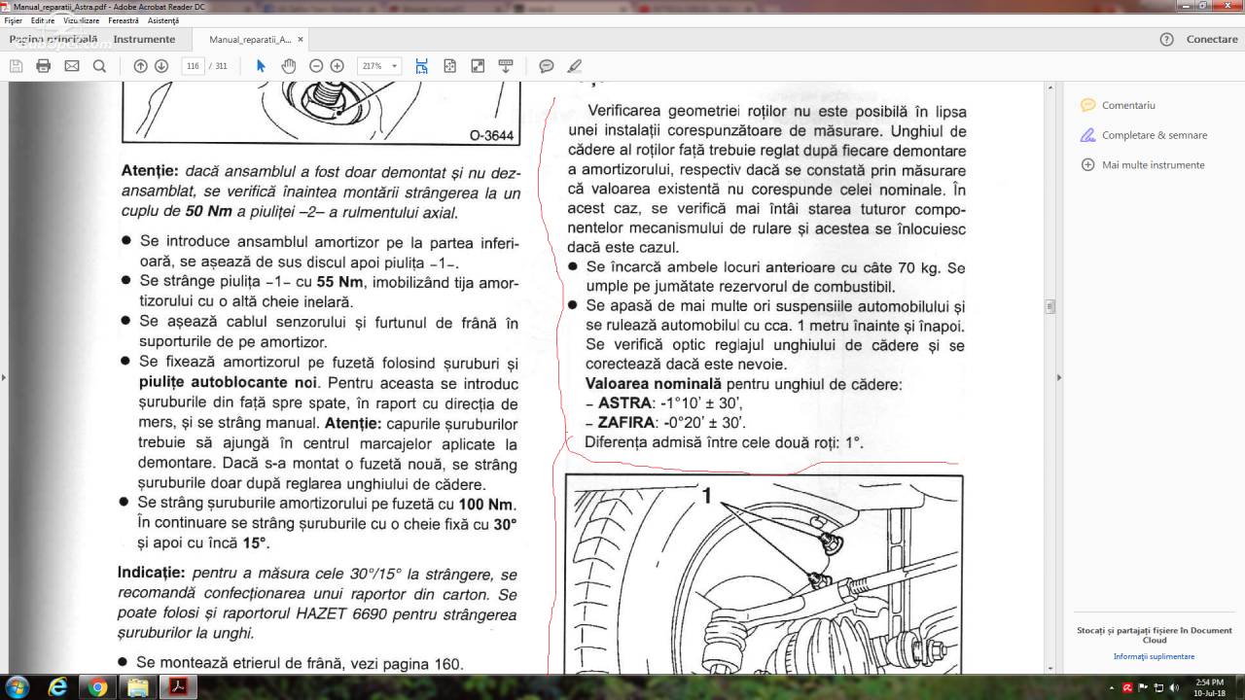Enter full screen mode icon
1245x700 pixels.
coord(478,66)
